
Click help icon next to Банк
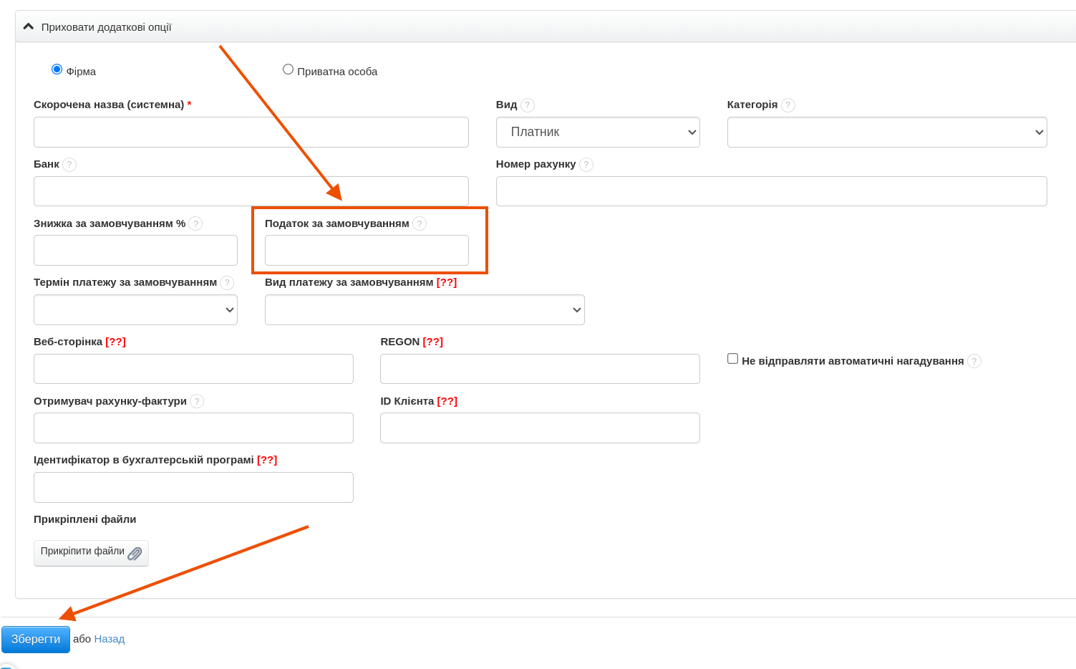point(69,165)
